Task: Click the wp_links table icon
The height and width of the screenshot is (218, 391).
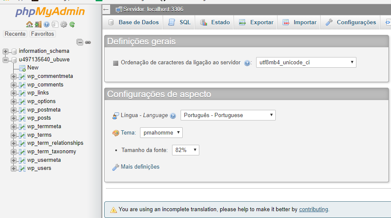Action: click(22, 93)
